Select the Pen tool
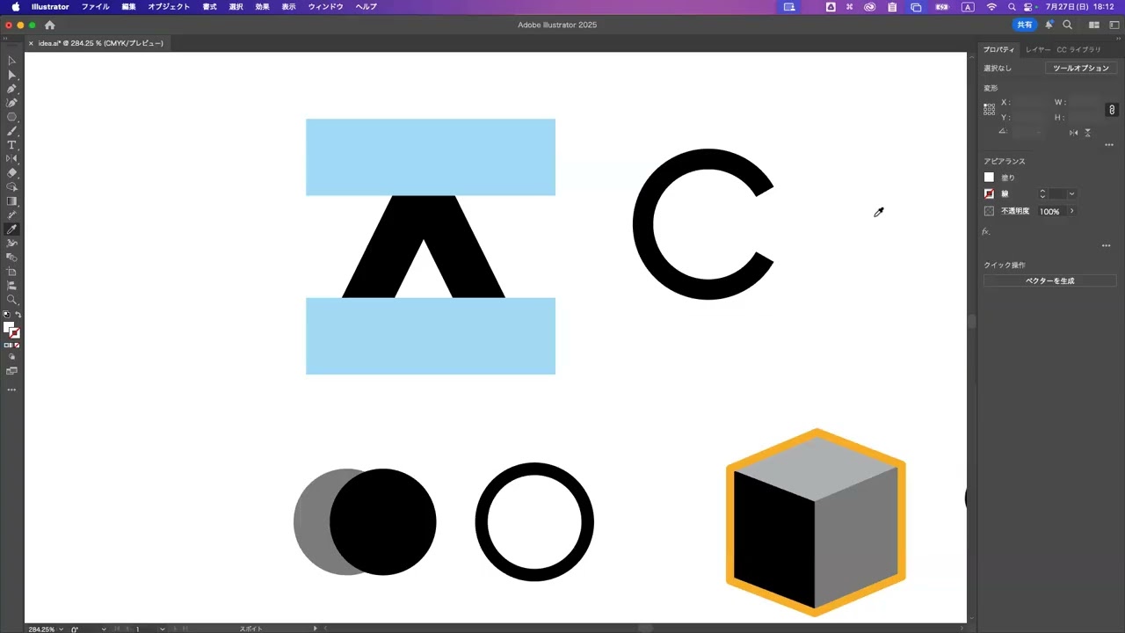This screenshot has width=1125, height=633. pos(11,89)
